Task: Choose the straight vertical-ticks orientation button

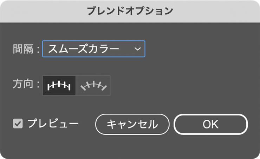Action: (59, 86)
